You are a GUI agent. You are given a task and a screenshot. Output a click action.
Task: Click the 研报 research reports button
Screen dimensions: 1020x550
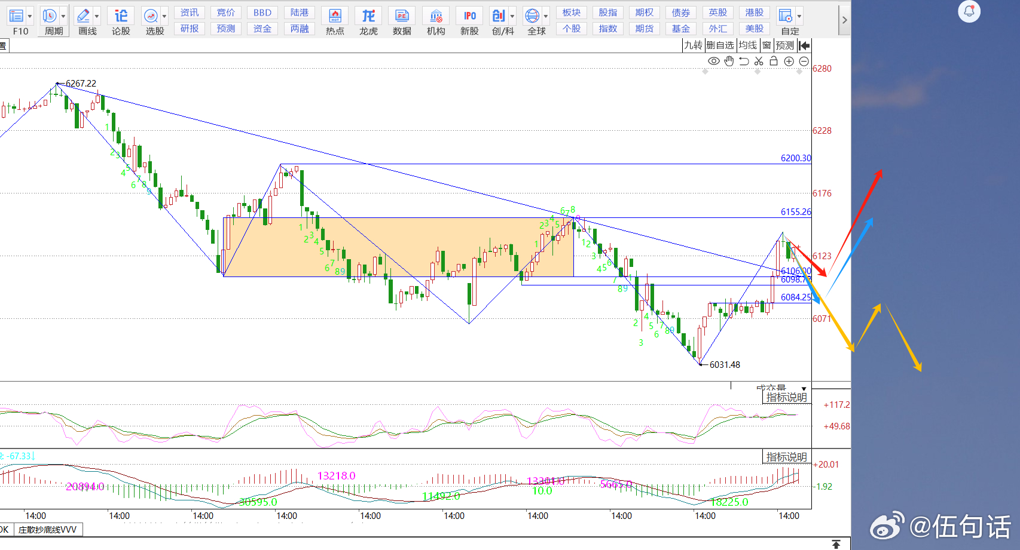[x=190, y=29]
